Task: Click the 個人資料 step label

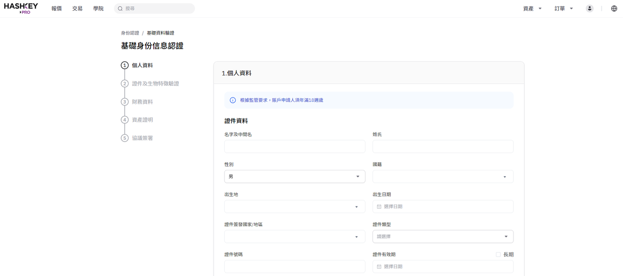Action: 142,65
